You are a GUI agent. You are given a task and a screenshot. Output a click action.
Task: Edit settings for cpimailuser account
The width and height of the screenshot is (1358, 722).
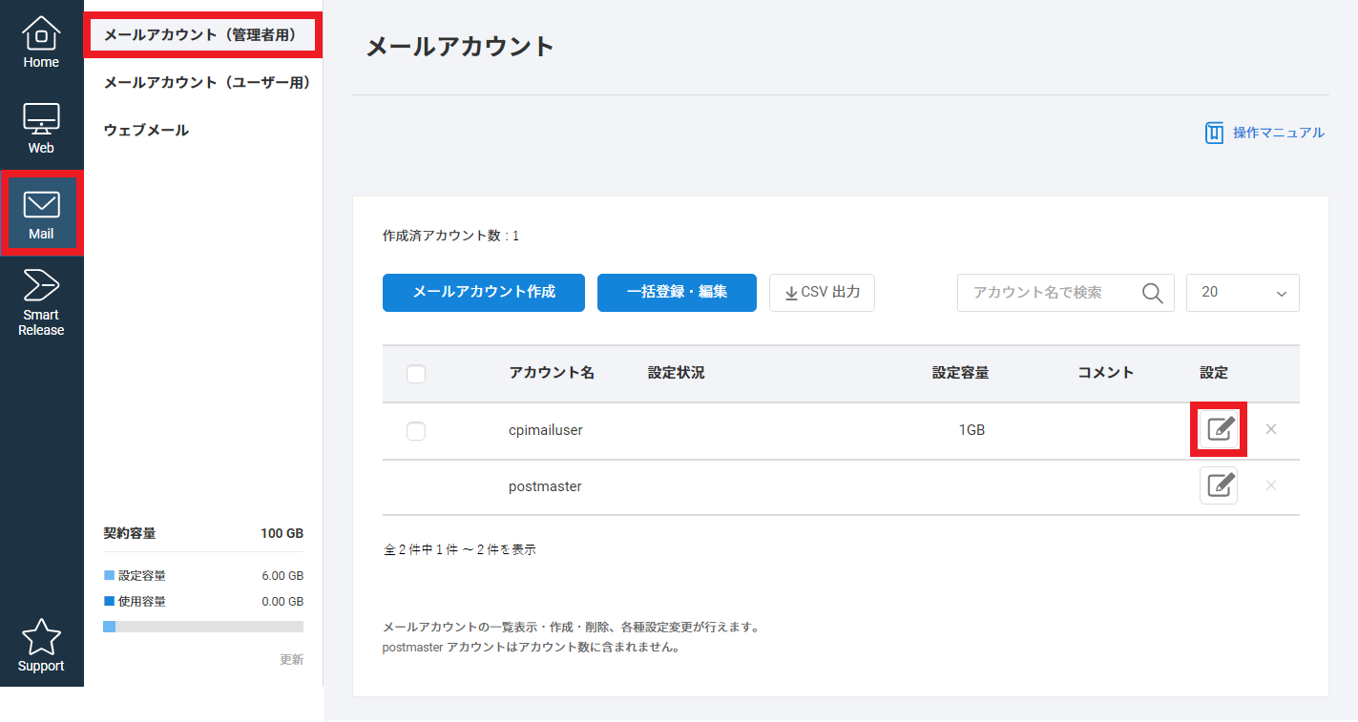pyautogui.click(x=1219, y=429)
